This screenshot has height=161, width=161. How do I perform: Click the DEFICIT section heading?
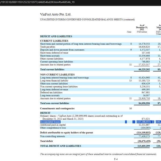coord(45,113)
